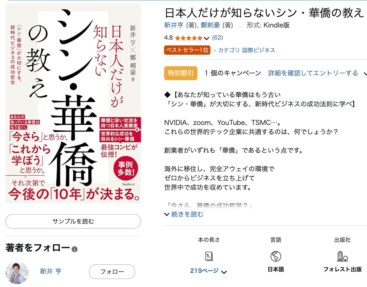Open author link 新井亨 under title

pos(174,25)
